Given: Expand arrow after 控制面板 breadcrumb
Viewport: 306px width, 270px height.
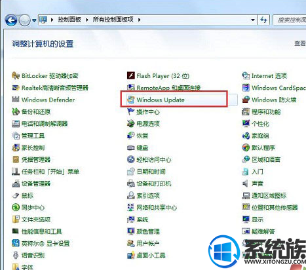Looking at the screenshot, I should click(x=87, y=20).
